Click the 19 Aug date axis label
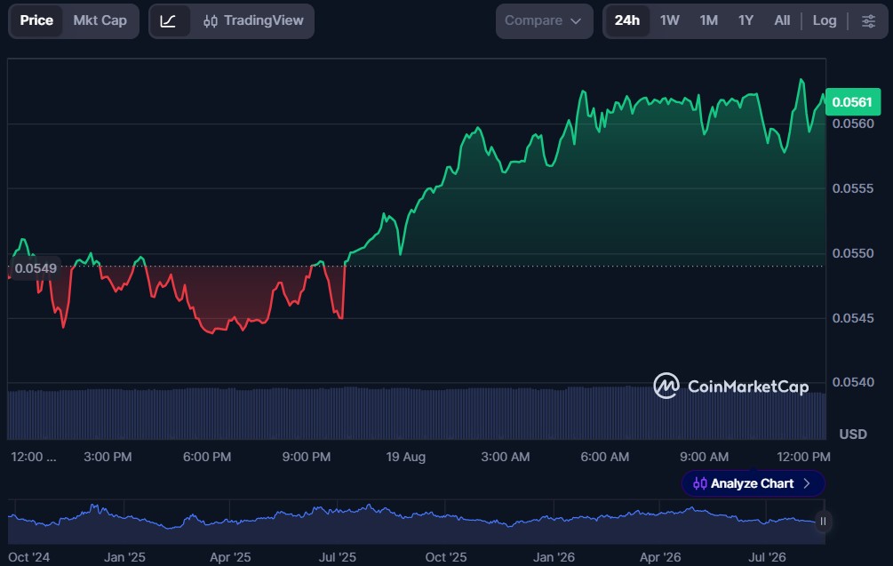This screenshot has width=893, height=566. tap(405, 457)
